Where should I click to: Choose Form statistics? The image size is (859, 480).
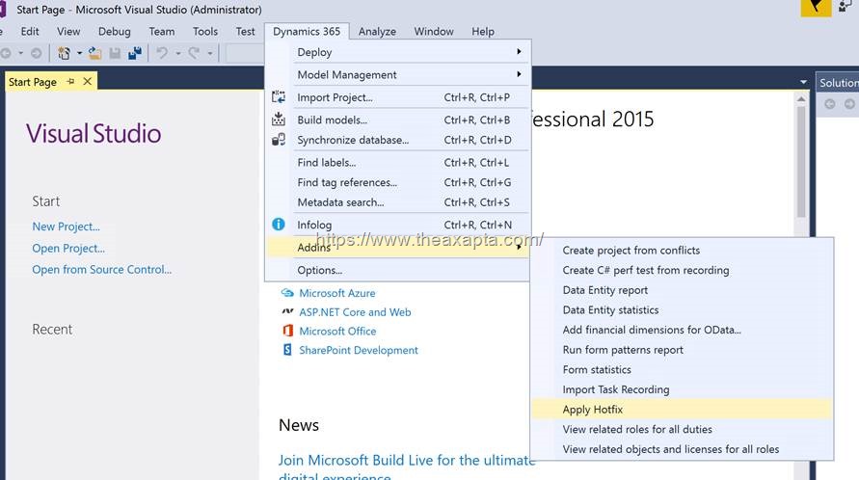682,369
